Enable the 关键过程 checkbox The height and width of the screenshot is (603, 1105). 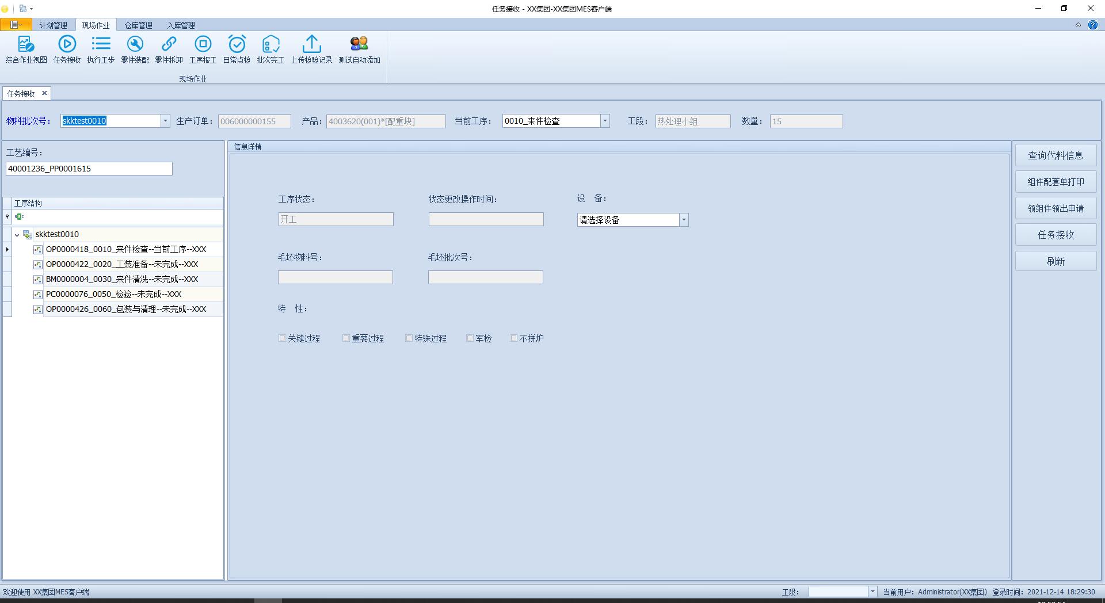(x=282, y=338)
